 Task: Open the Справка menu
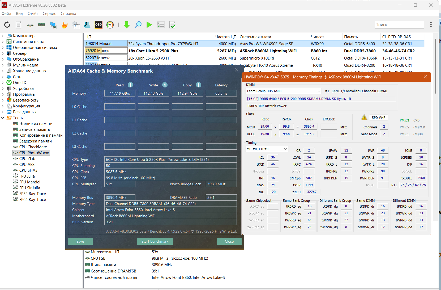click(68, 14)
